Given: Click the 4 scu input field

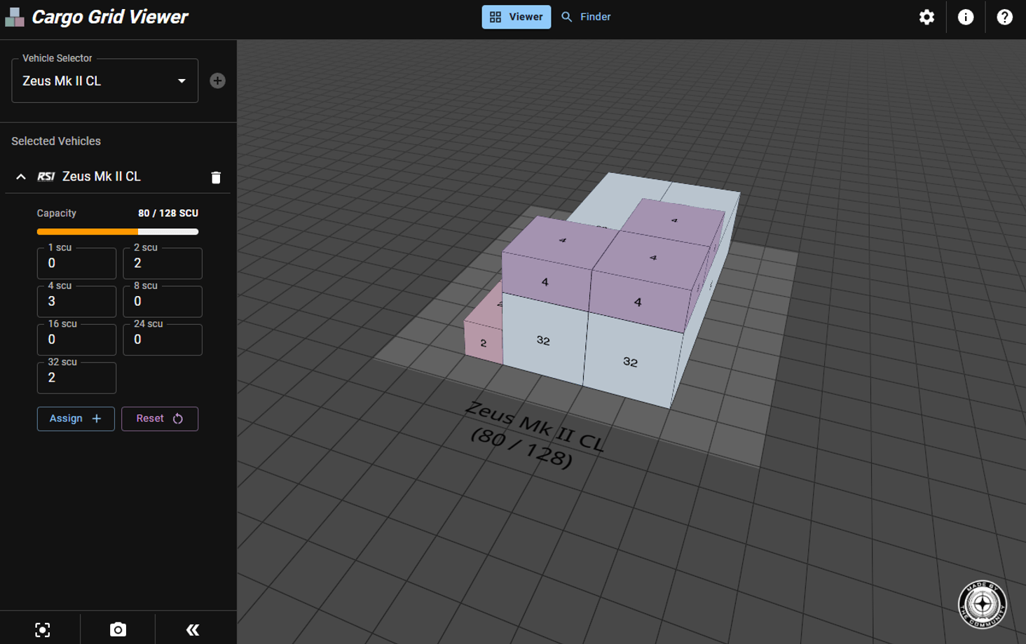Looking at the screenshot, I should point(76,302).
